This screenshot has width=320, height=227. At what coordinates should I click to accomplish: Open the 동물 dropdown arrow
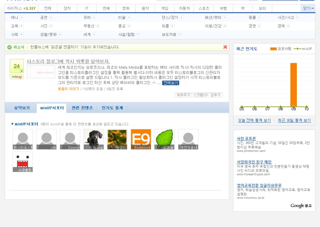(x=259, y=17)
